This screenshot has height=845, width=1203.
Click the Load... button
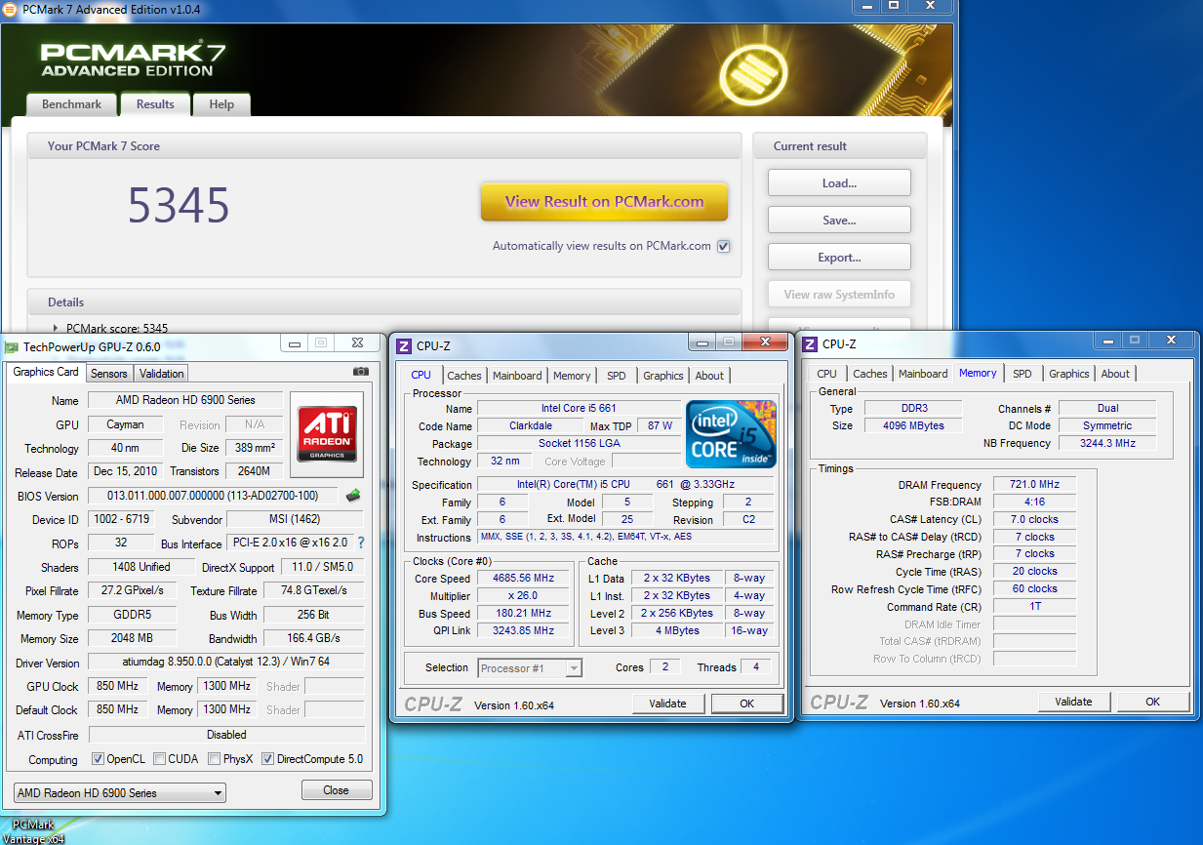point(839,182)
